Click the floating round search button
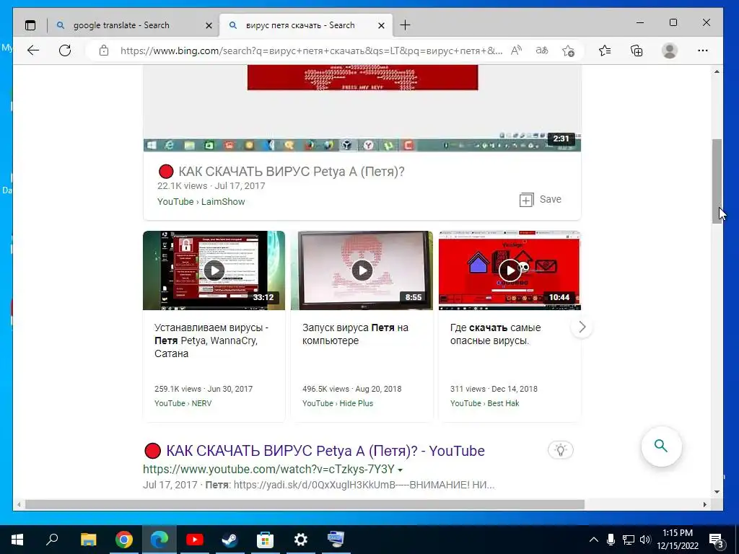The width and height of the screenshot is (739, 554). point(661,446)
